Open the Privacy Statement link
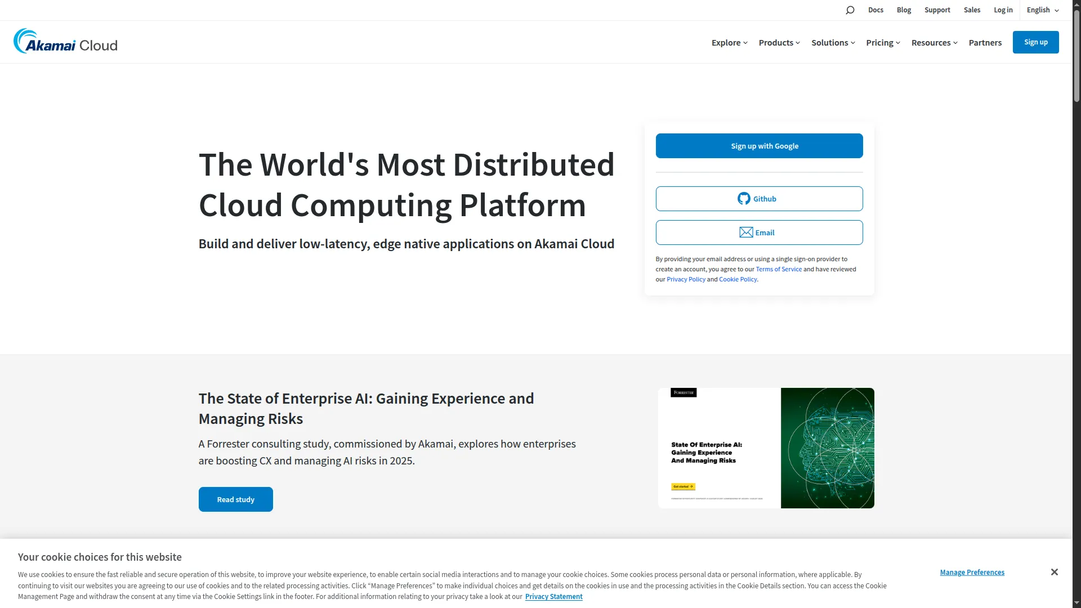Viewport: 1081px width, 608px height. pos(553,597)
